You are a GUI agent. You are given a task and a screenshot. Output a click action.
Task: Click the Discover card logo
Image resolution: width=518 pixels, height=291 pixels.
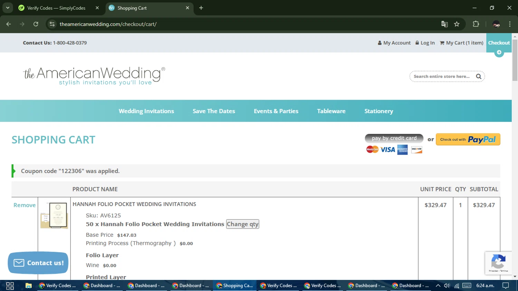(417, 149)
